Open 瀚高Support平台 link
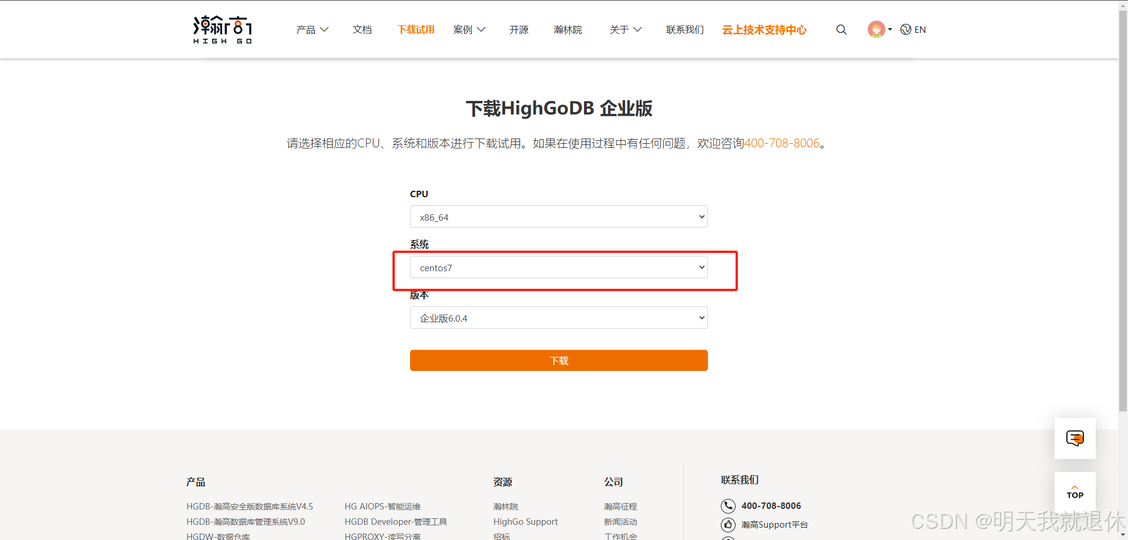The height and width of the screenshot is (540, 1128). [775, 525]
